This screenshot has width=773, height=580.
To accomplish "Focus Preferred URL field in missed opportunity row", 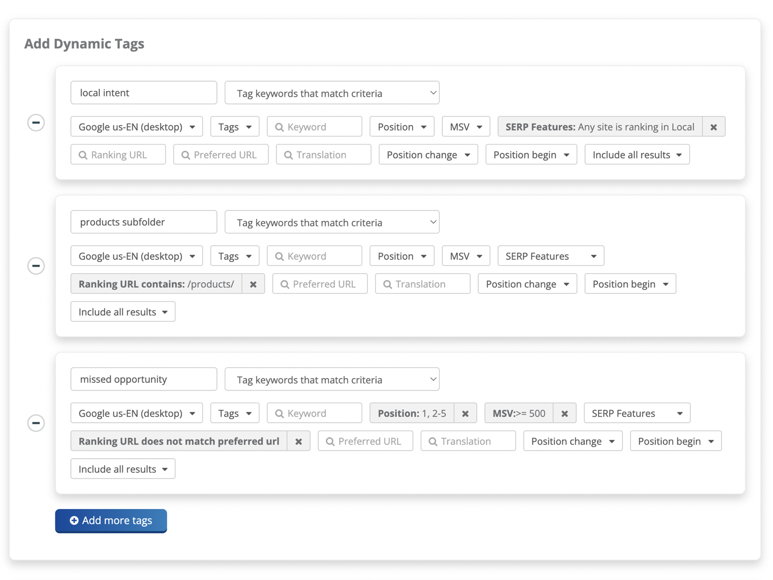I will click(x=366, y=441).
